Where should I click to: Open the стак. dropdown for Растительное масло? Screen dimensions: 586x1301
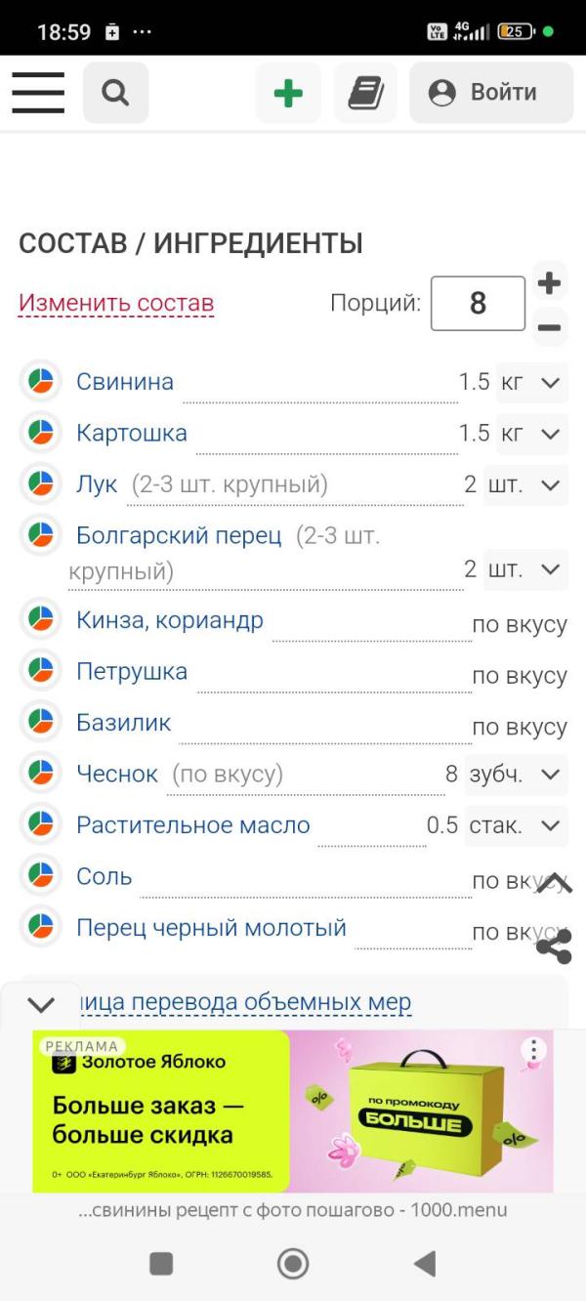[517, 825]
